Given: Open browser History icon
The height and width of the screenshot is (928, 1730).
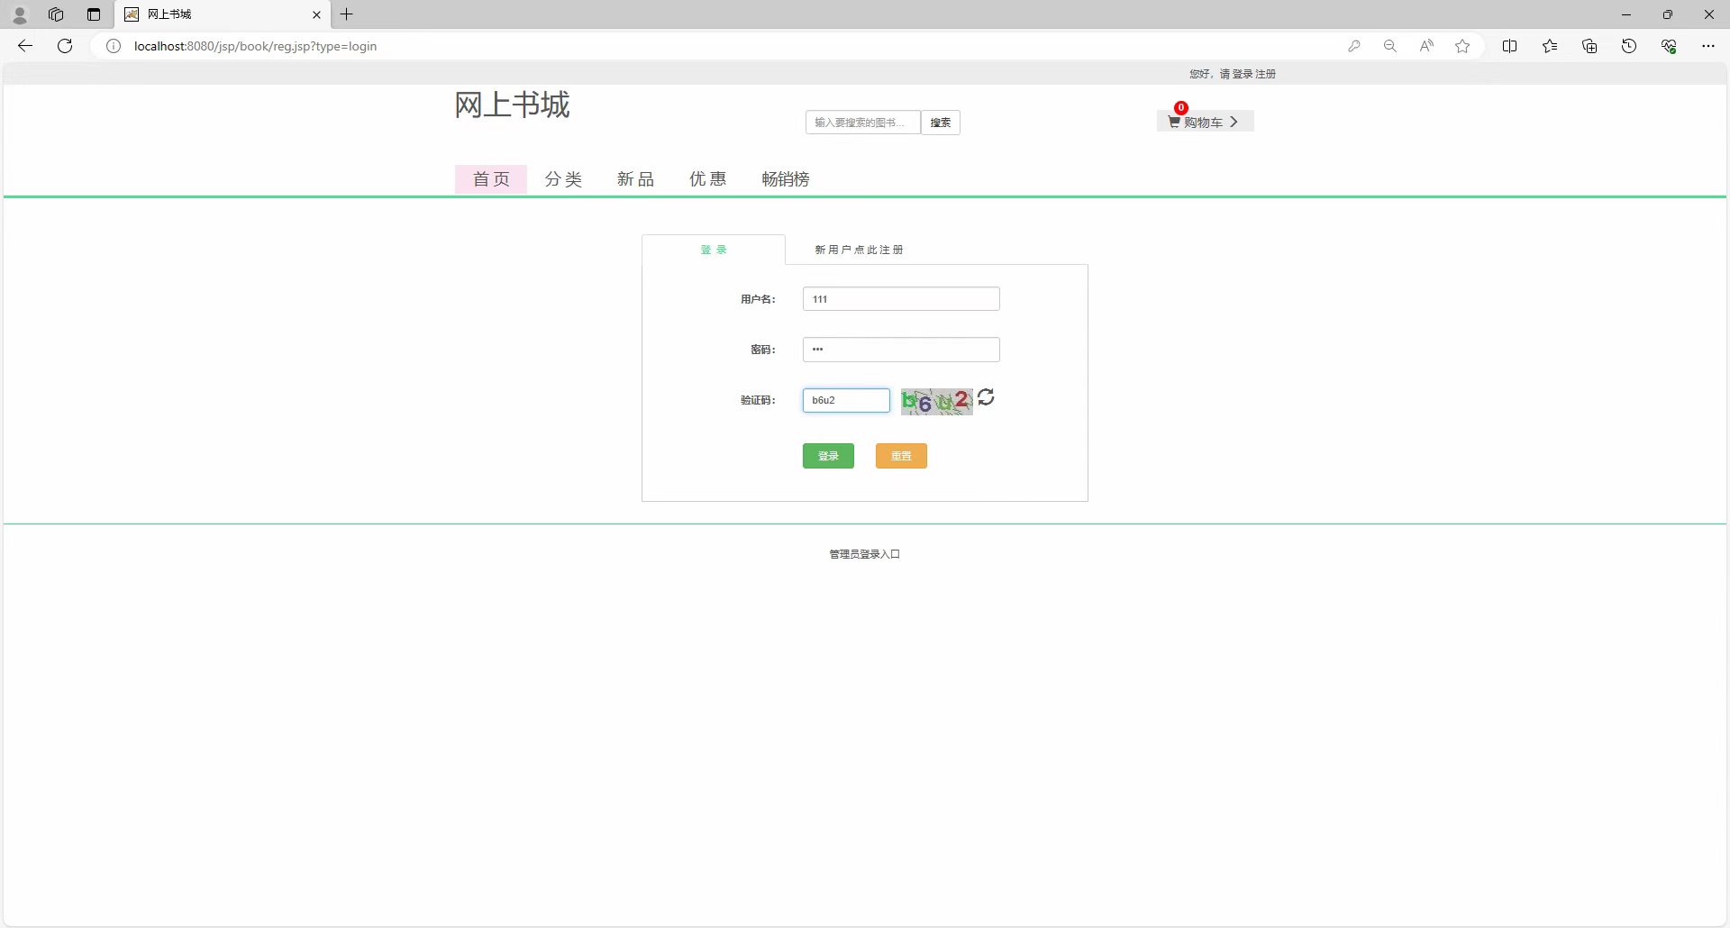Looking at the screenshot, I should tap(1629, 46).
